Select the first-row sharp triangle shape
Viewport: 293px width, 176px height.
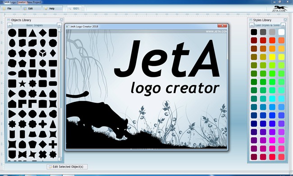pyautogui.click(x=32, y=33)
